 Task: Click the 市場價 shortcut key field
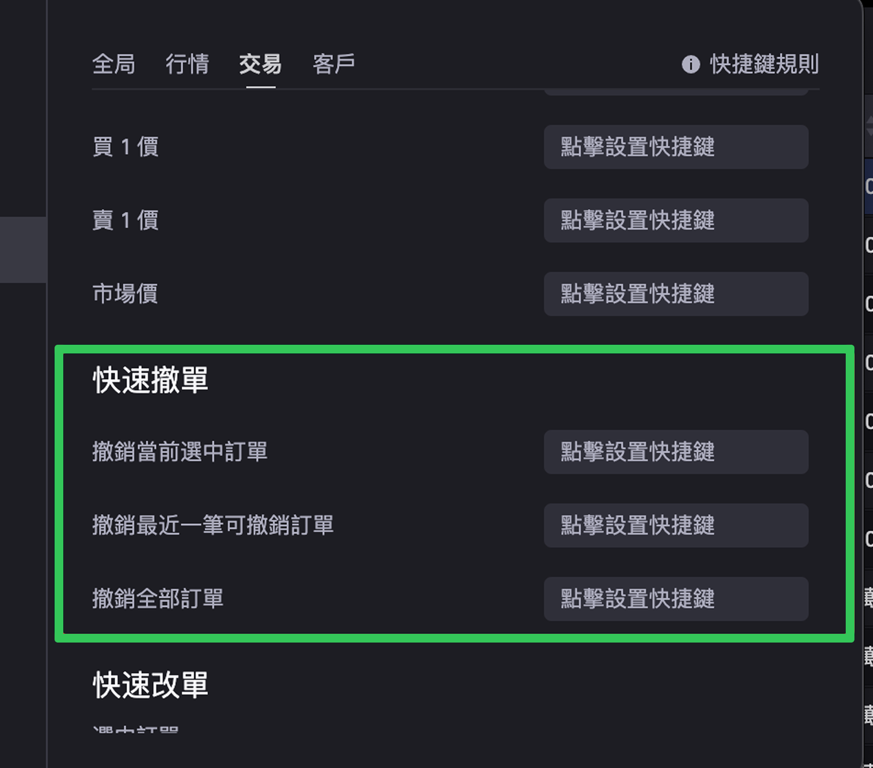[x=675, y=294]
